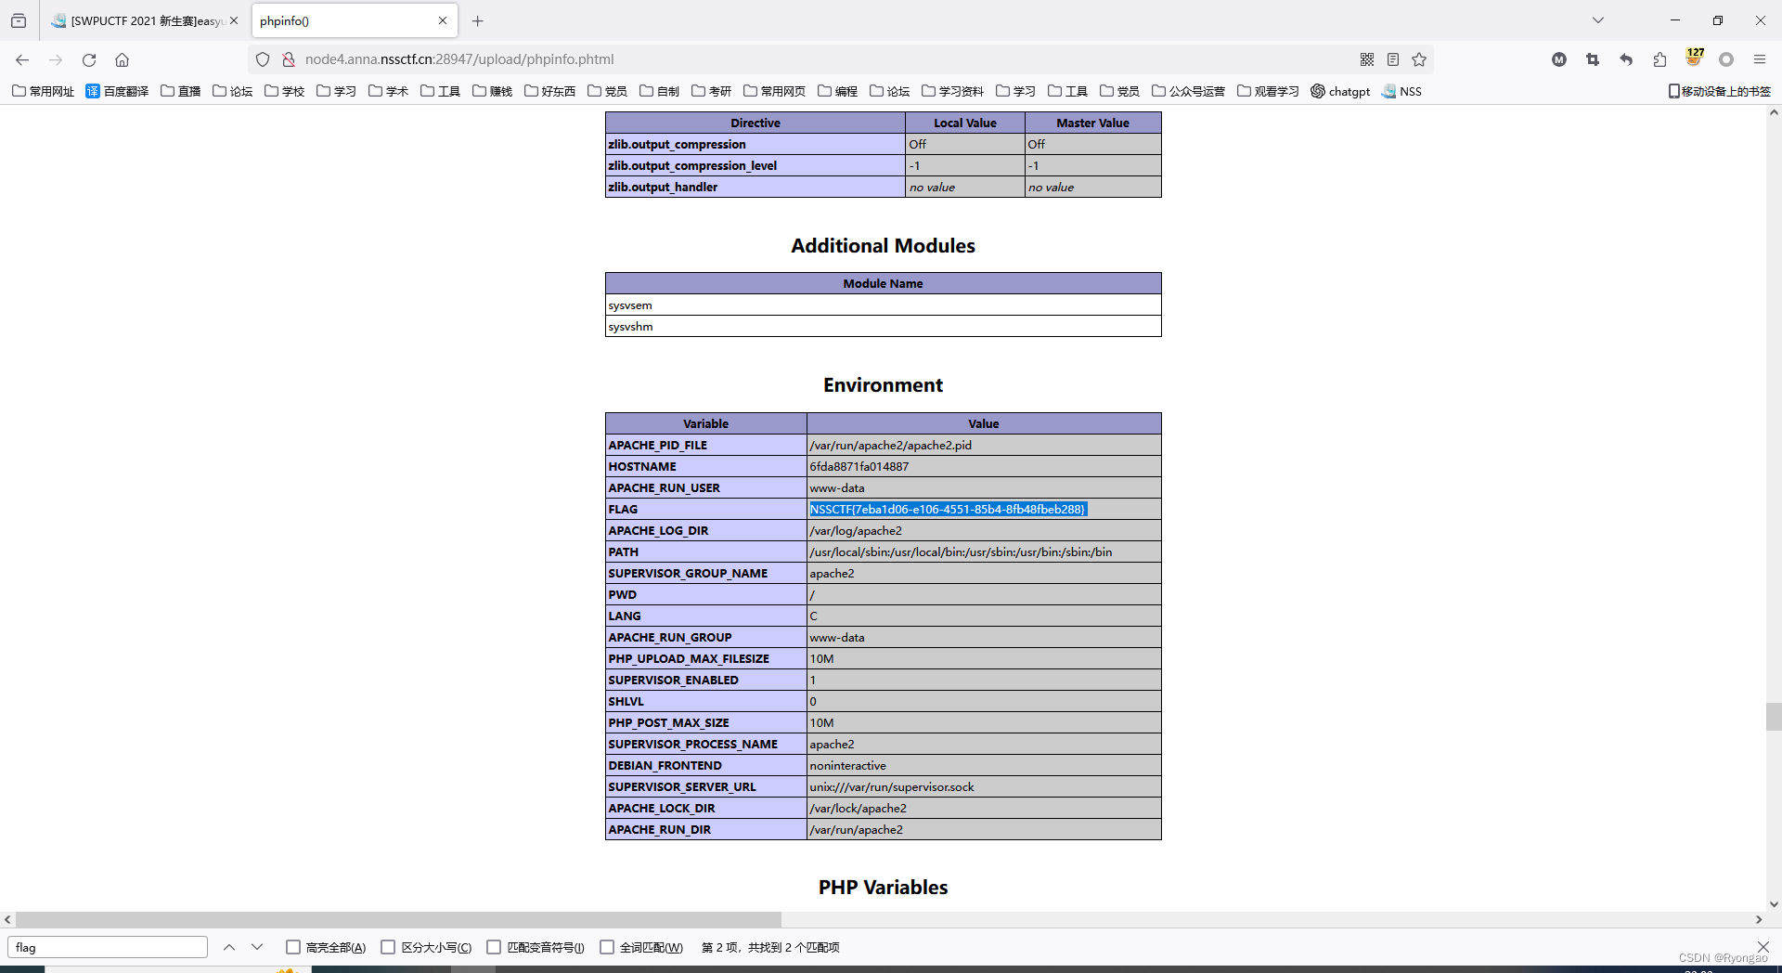Screen dimensions: 1782x973
Task: Toggle reader view icon
Action: pyautogui.click(x=1393, y=59)
